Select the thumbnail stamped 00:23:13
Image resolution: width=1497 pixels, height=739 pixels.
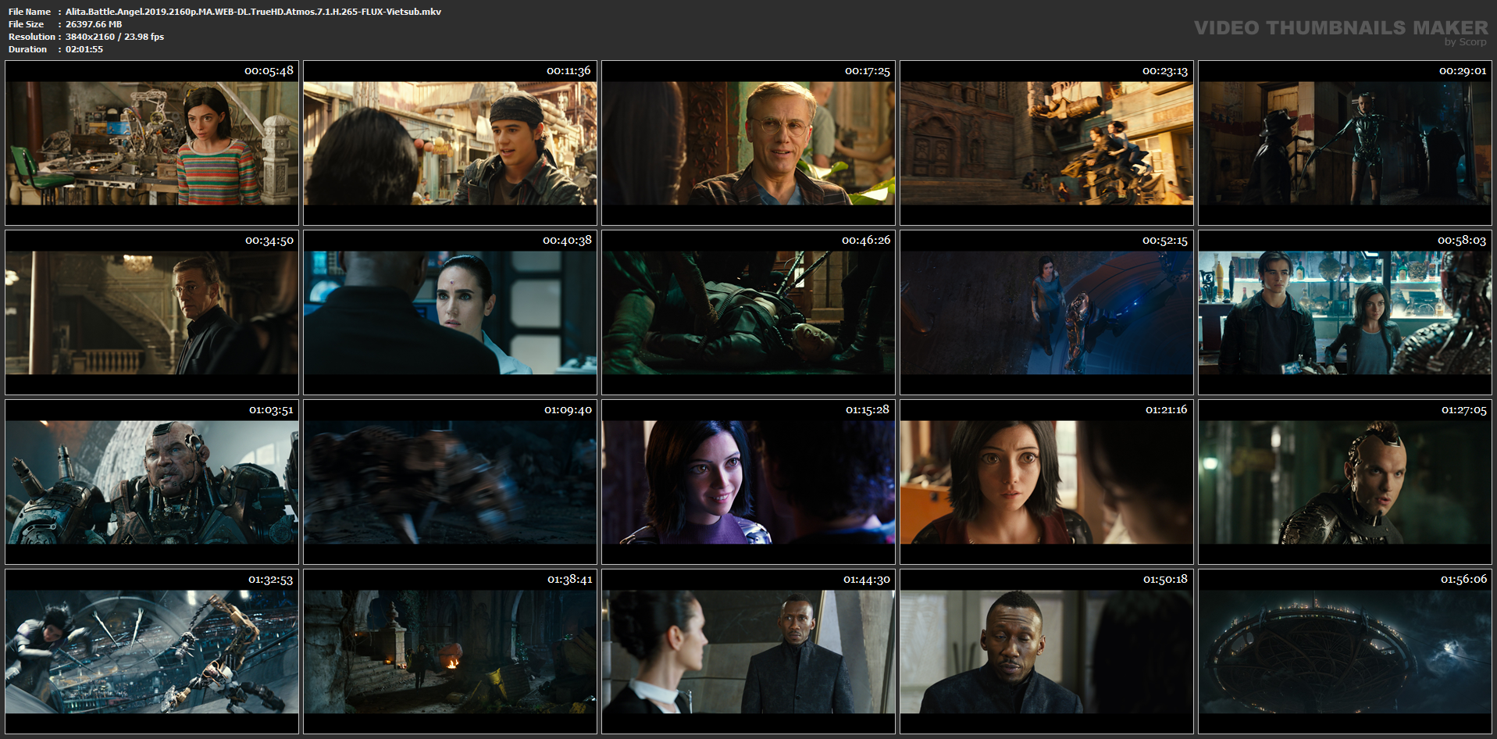click(1046, 143)
